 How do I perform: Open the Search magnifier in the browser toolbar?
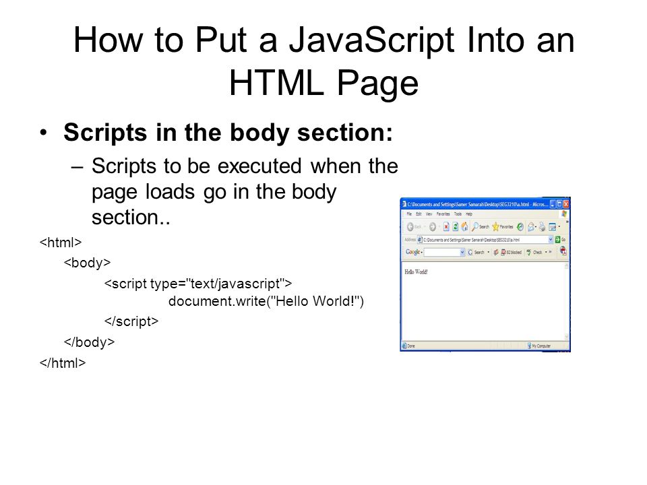click(x=475, y=226)
